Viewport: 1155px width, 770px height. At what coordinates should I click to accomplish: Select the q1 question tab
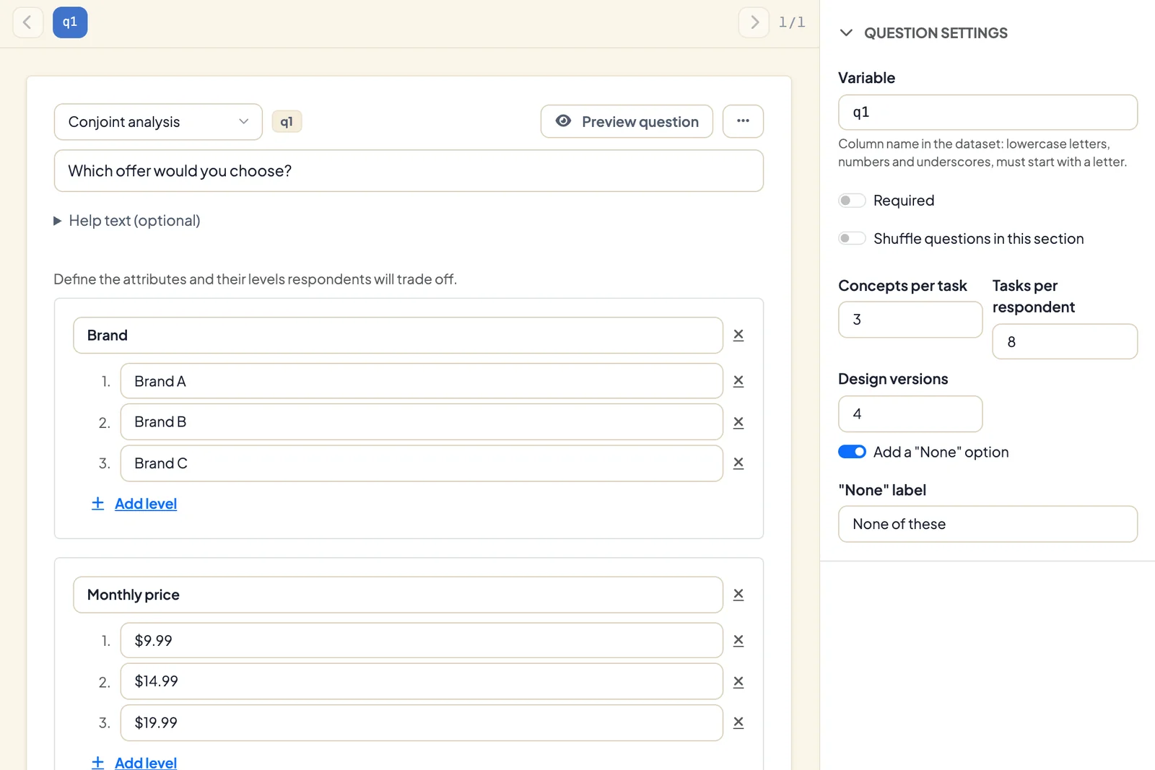pyautogui.click(x=70, y=22)
